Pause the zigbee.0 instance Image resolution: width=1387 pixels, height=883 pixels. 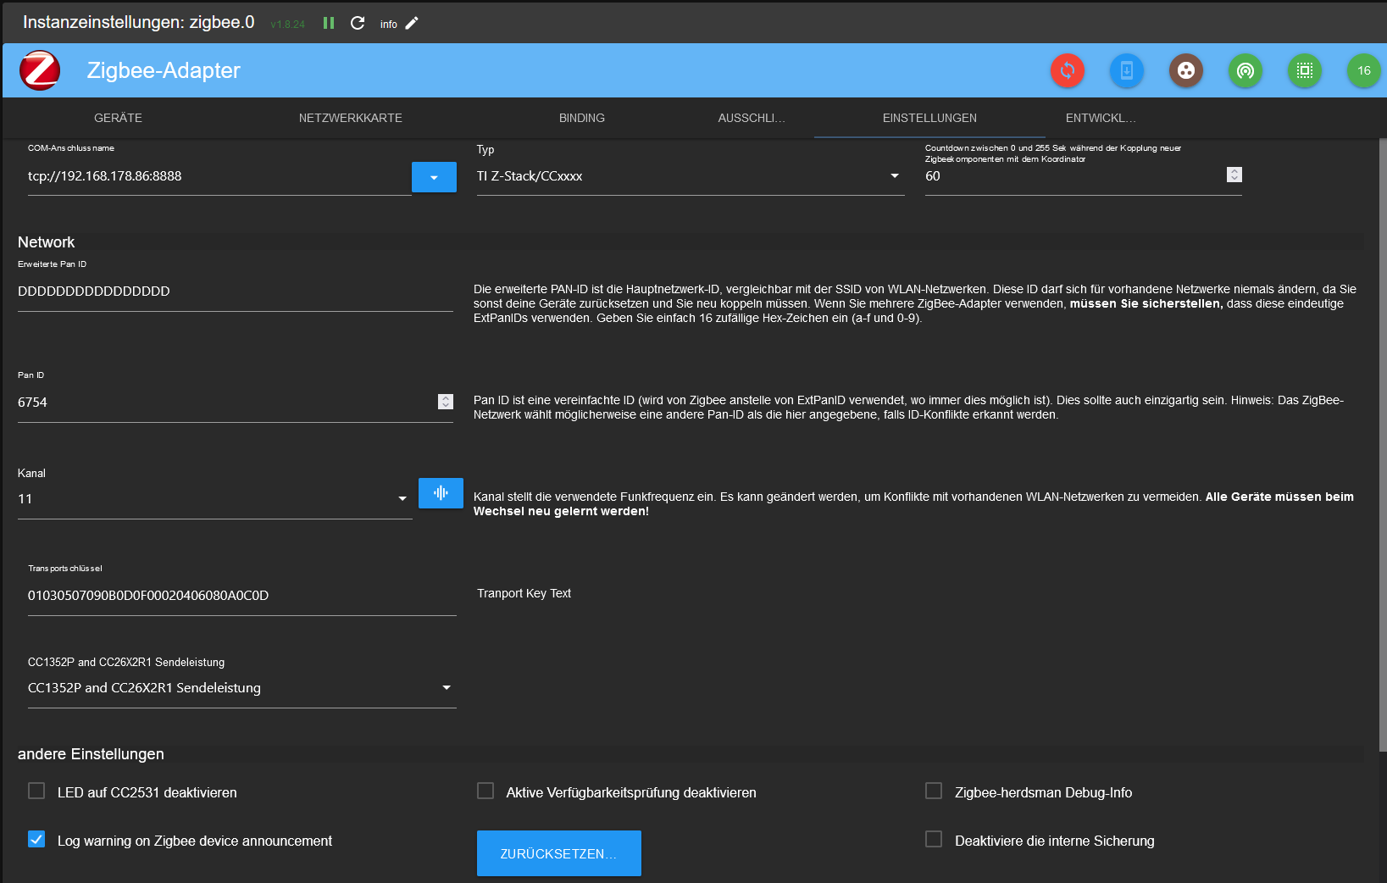(329, 23)
